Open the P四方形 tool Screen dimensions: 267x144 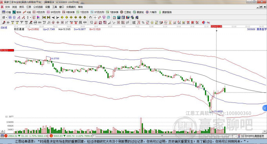point(39,12)
